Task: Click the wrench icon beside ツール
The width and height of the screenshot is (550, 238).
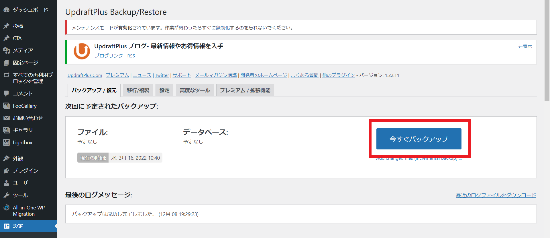Action: point(7,195)
